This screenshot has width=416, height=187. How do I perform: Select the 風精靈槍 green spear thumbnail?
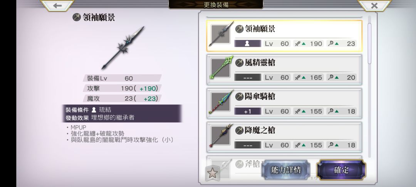221,68
